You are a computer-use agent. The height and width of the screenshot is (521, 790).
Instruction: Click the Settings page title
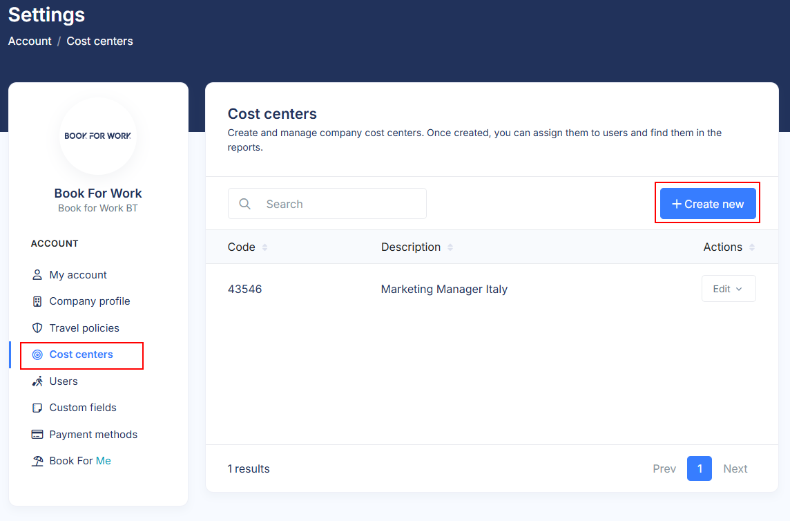[46, 15]
